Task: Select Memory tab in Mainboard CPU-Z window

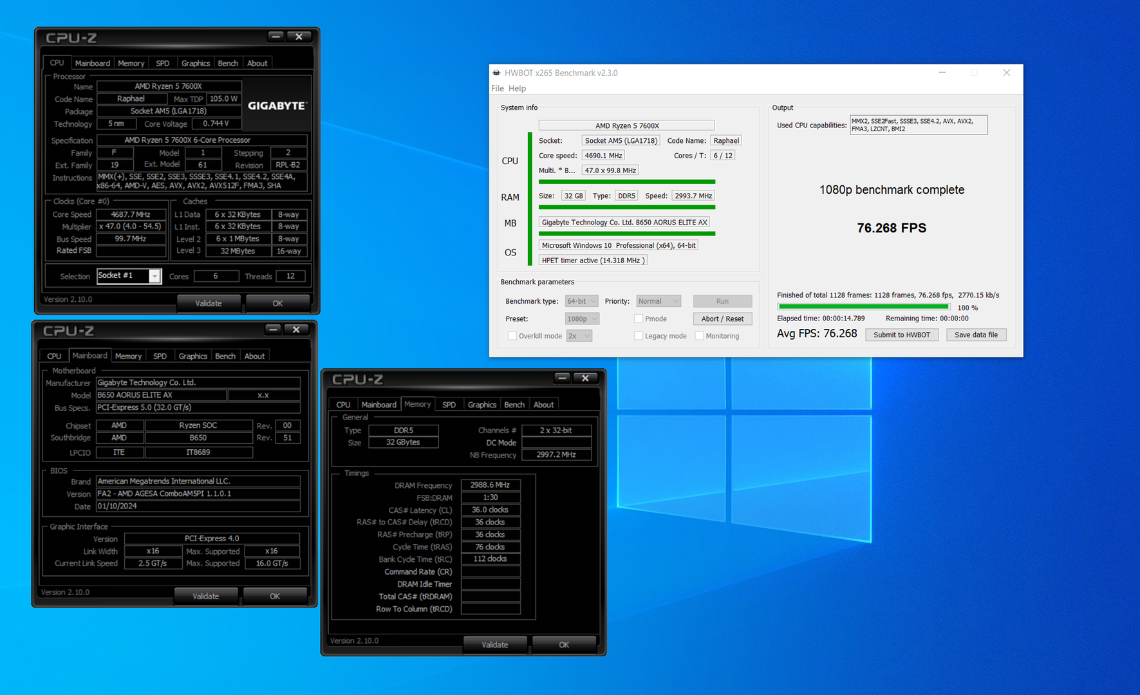Action: click(x=128, y=356)
